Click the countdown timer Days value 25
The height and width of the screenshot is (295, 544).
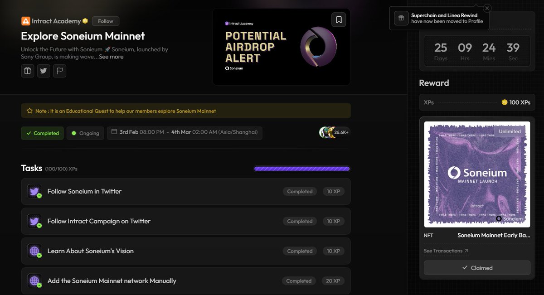[441, 48]
